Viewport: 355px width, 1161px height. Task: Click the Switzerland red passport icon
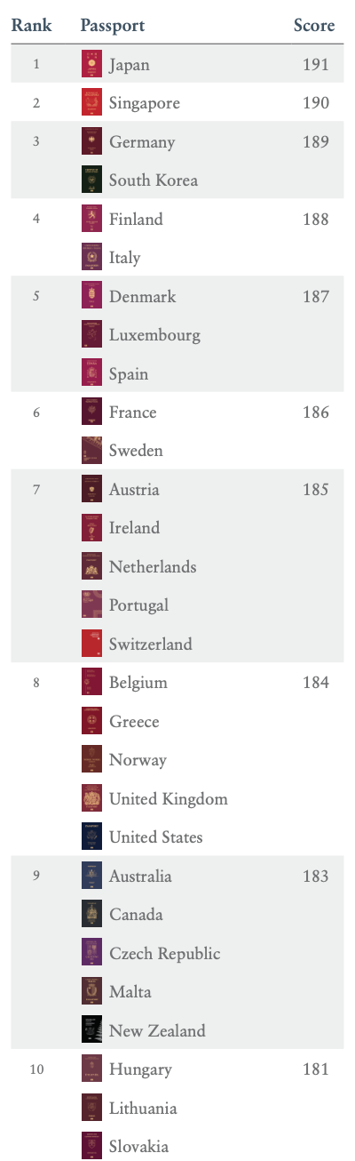click(x=91, y=644)
